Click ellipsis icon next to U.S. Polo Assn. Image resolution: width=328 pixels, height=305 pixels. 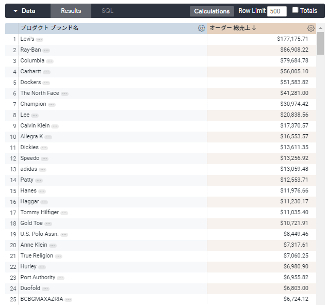(64, 235)
